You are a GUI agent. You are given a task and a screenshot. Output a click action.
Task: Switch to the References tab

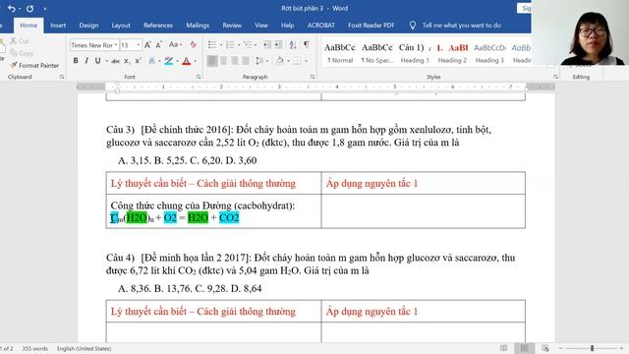tap(158, 26)
